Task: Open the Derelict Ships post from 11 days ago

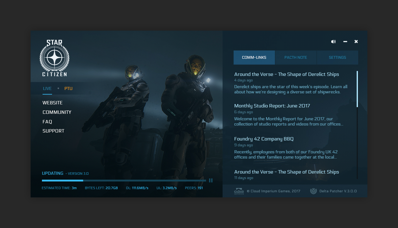Action: click(287, 172)
